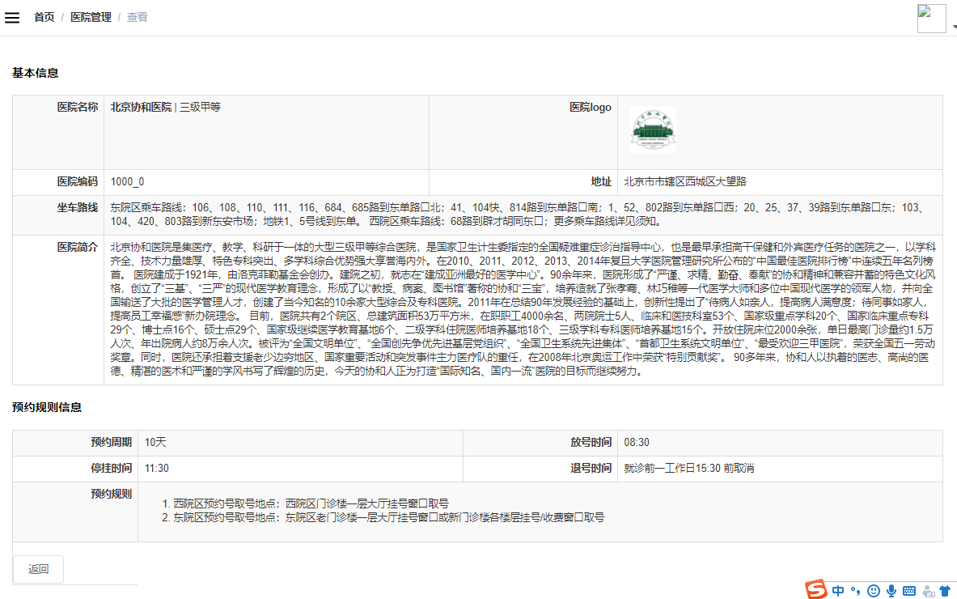This screenshot has height=599, width=957.
Task: Expand the user avatar dropdown arrow
Action: [955, 27]
